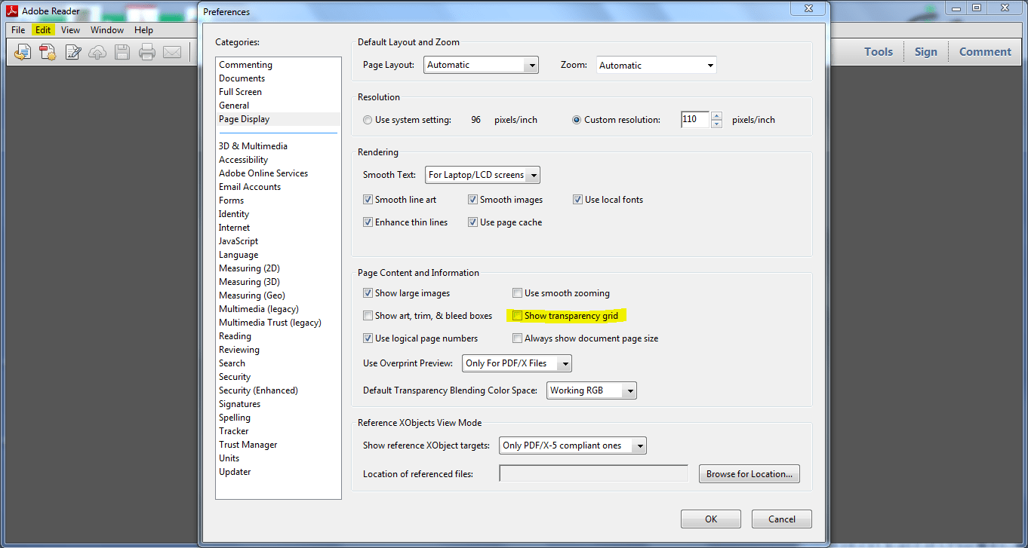
Task: Click the Sign document pen icon
Action: [x=73, y=52]
